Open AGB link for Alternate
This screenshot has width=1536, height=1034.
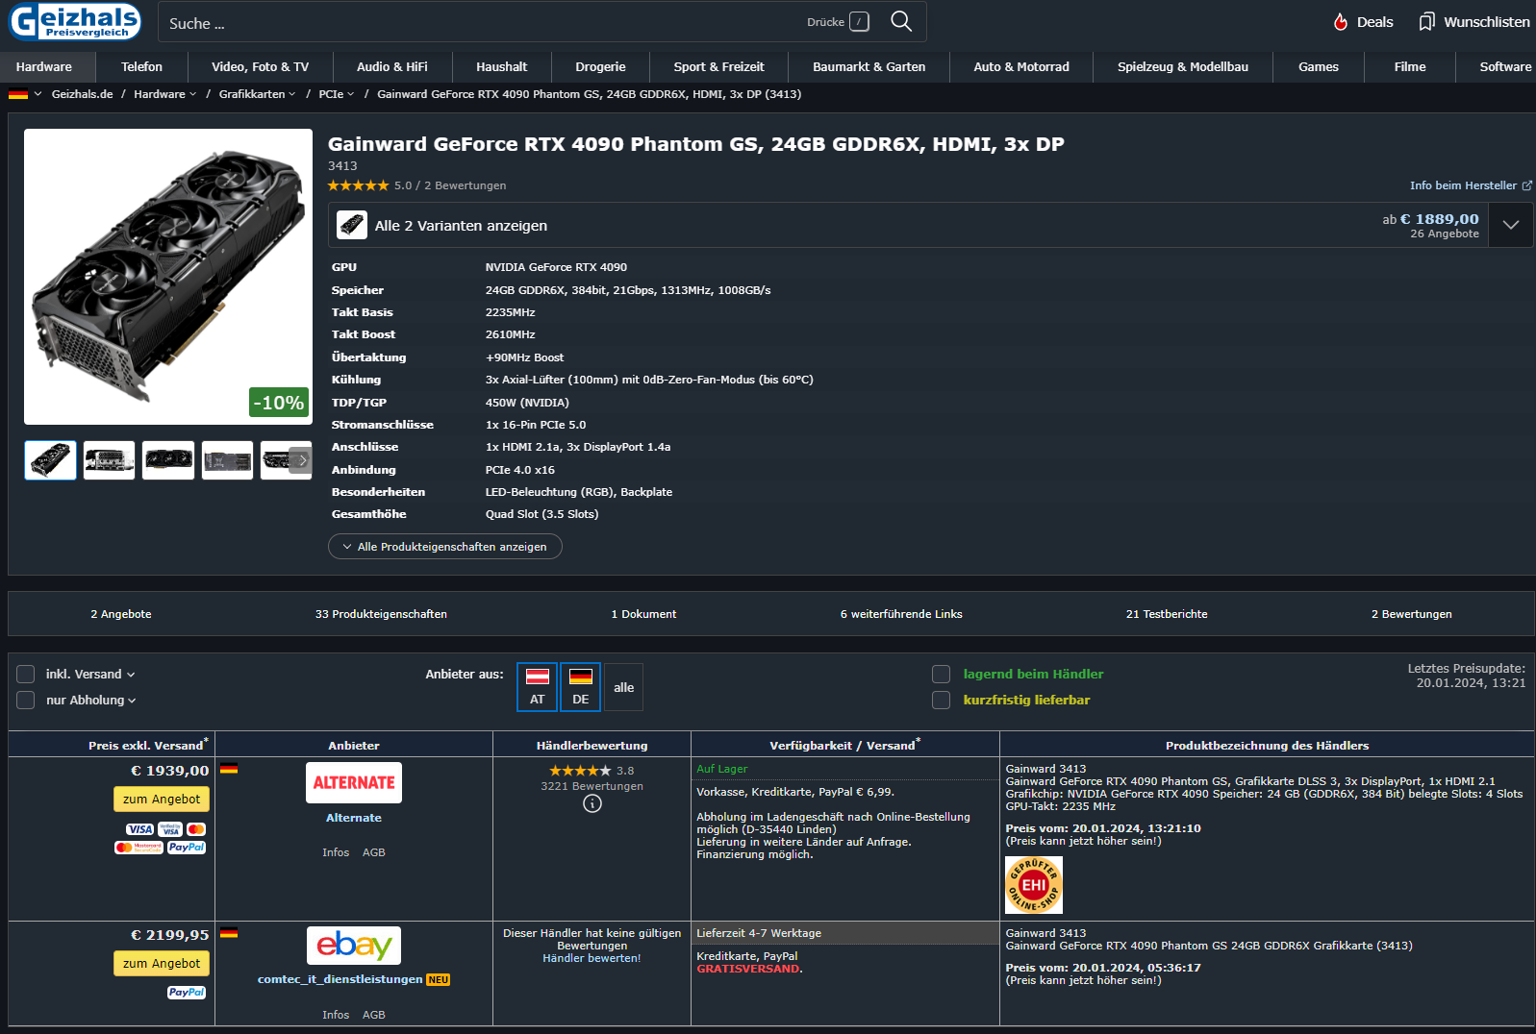pyautogui.click(x=374, y=852)
